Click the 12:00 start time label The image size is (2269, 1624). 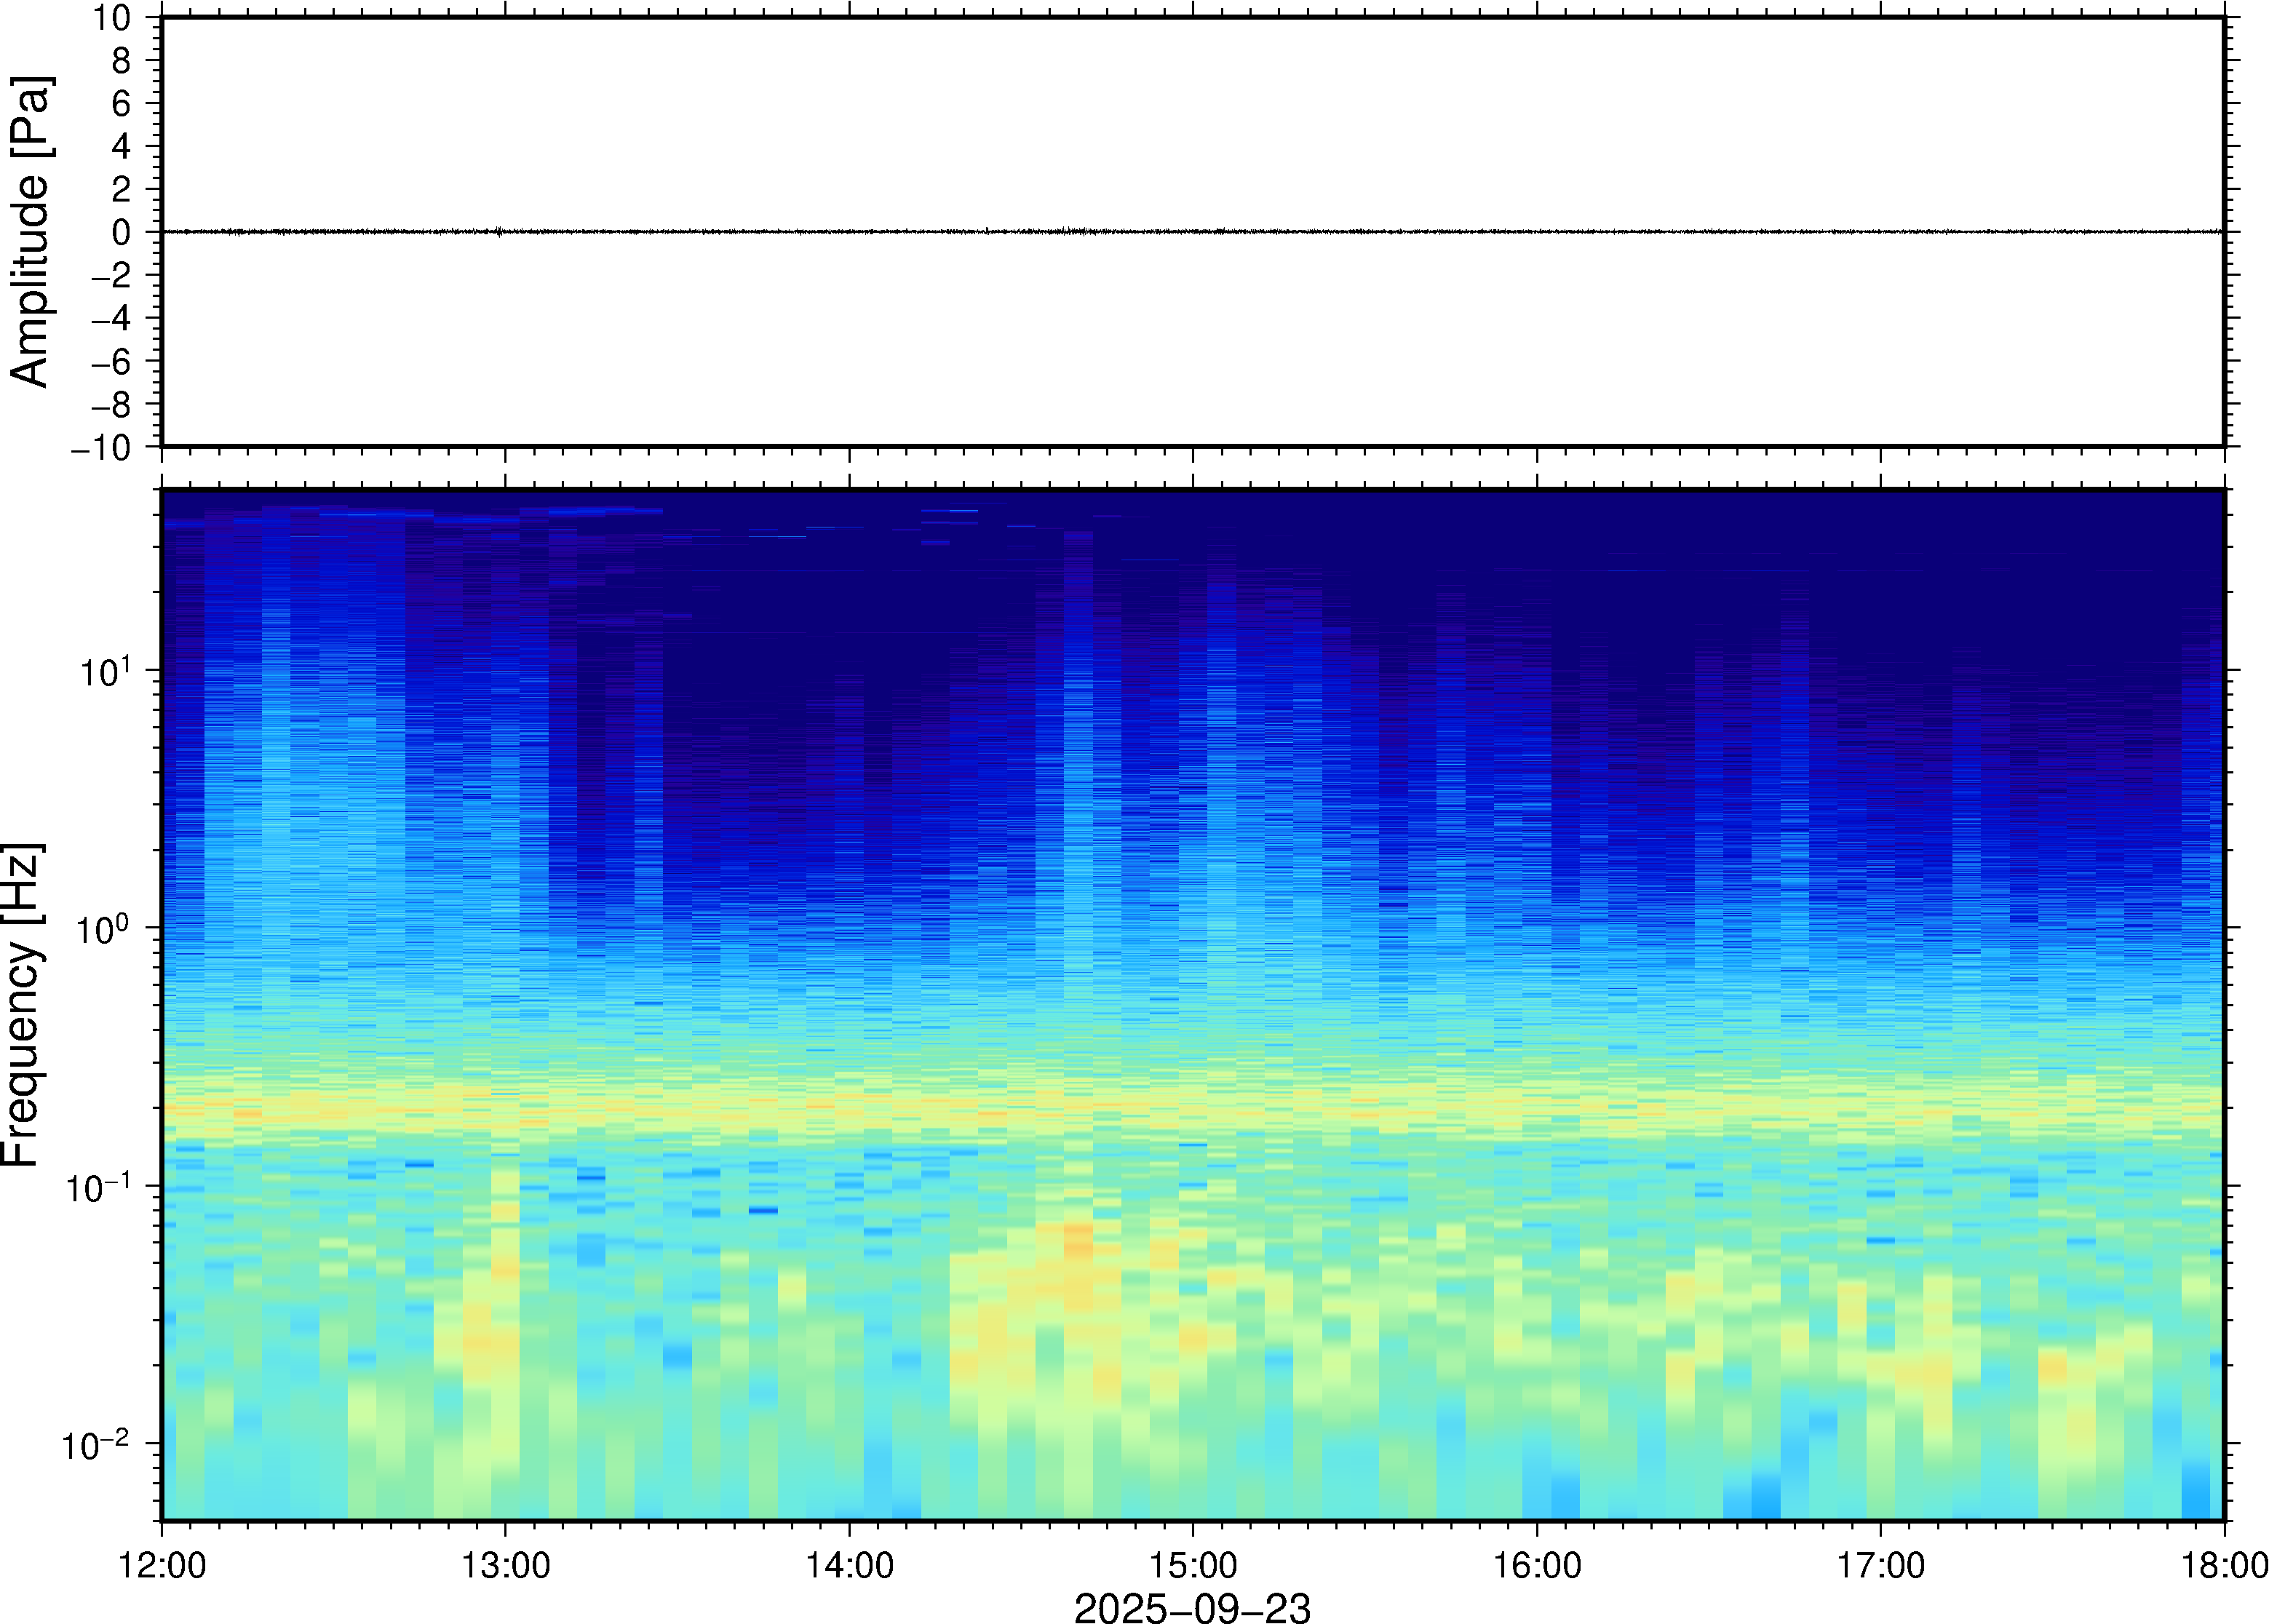162,1565
